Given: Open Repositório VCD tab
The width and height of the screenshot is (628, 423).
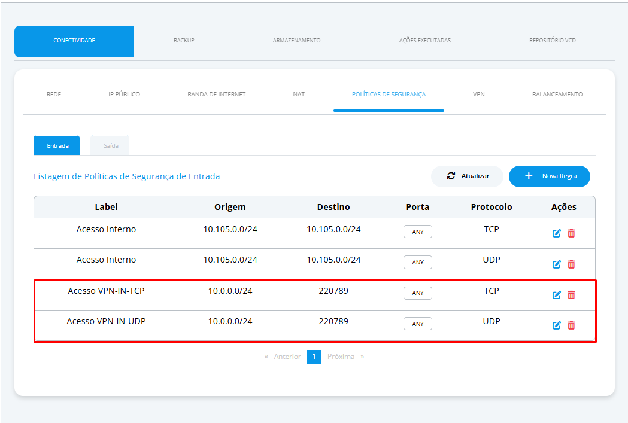Looking at the screenshot, I should [x=553, y=41].
